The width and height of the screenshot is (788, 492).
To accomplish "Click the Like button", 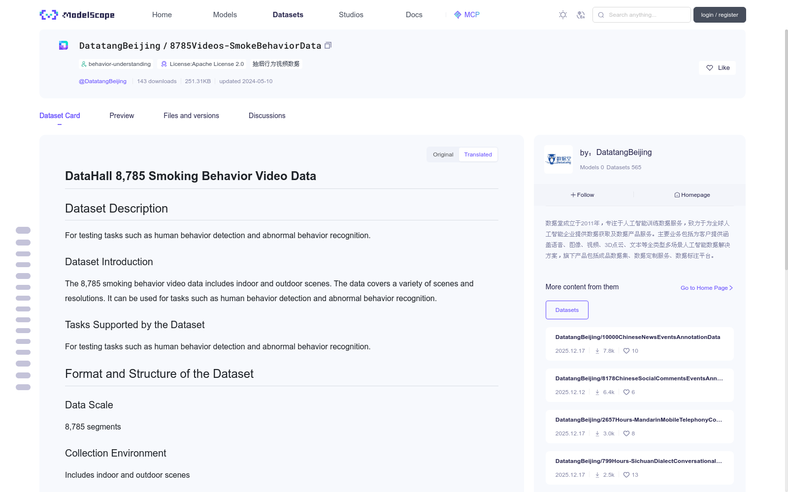I will click(717, 68).
